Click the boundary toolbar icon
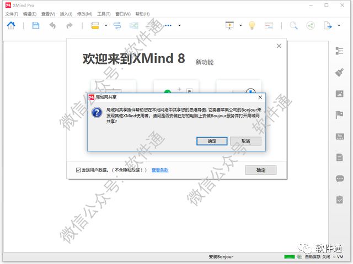The width and height of the screenshot is (353, 264). point(134,25)
